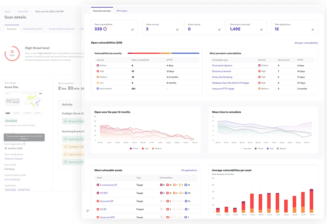
Task: Click edit icon on Total scans conducted card
Action: (x=261, y=29)
